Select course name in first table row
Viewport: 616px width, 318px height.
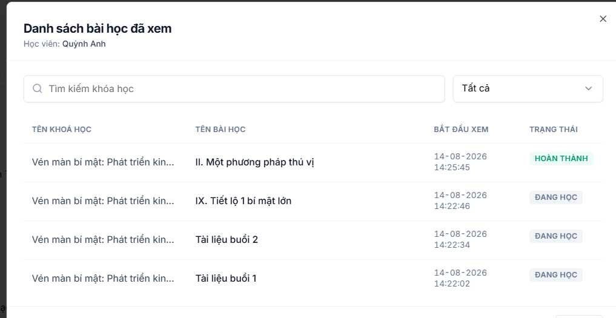[103, 162]
